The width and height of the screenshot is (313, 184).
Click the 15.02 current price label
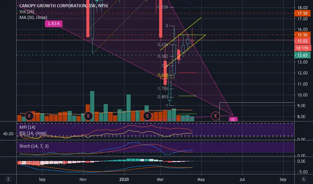click(302, 41)
